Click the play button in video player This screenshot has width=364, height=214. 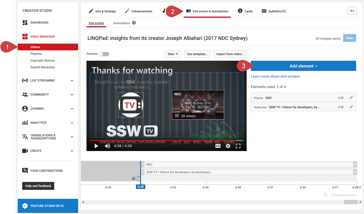click(96, 146)
